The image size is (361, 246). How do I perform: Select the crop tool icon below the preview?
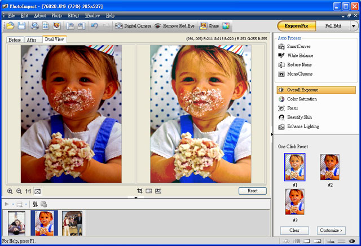139,191
